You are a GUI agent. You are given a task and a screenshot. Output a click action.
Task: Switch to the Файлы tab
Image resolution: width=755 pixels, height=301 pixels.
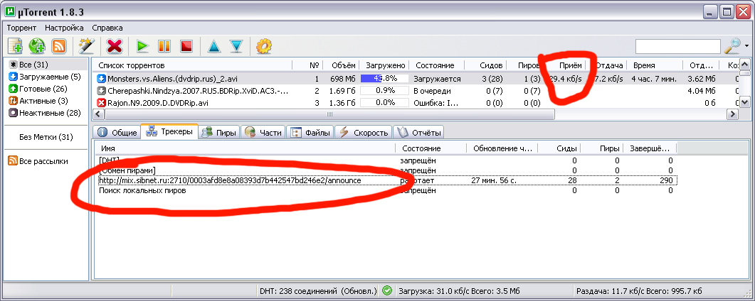(x=310, y=133)
